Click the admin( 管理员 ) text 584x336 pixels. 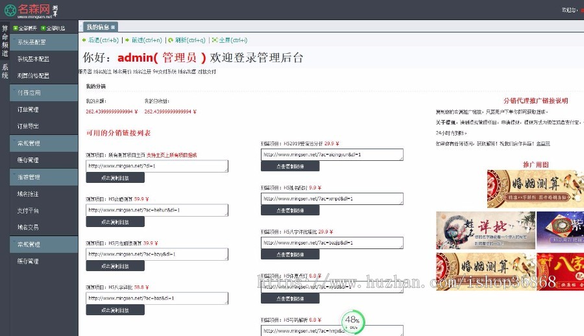point(162,58)
